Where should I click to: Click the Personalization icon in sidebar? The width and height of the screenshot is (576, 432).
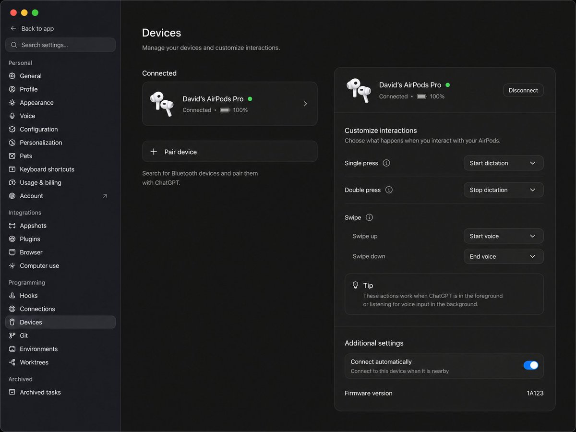[12, 143]
